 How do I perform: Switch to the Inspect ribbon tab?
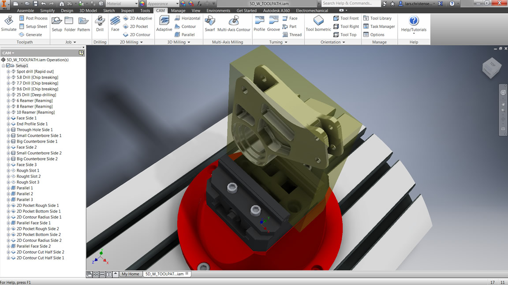(x=127, y=10)
